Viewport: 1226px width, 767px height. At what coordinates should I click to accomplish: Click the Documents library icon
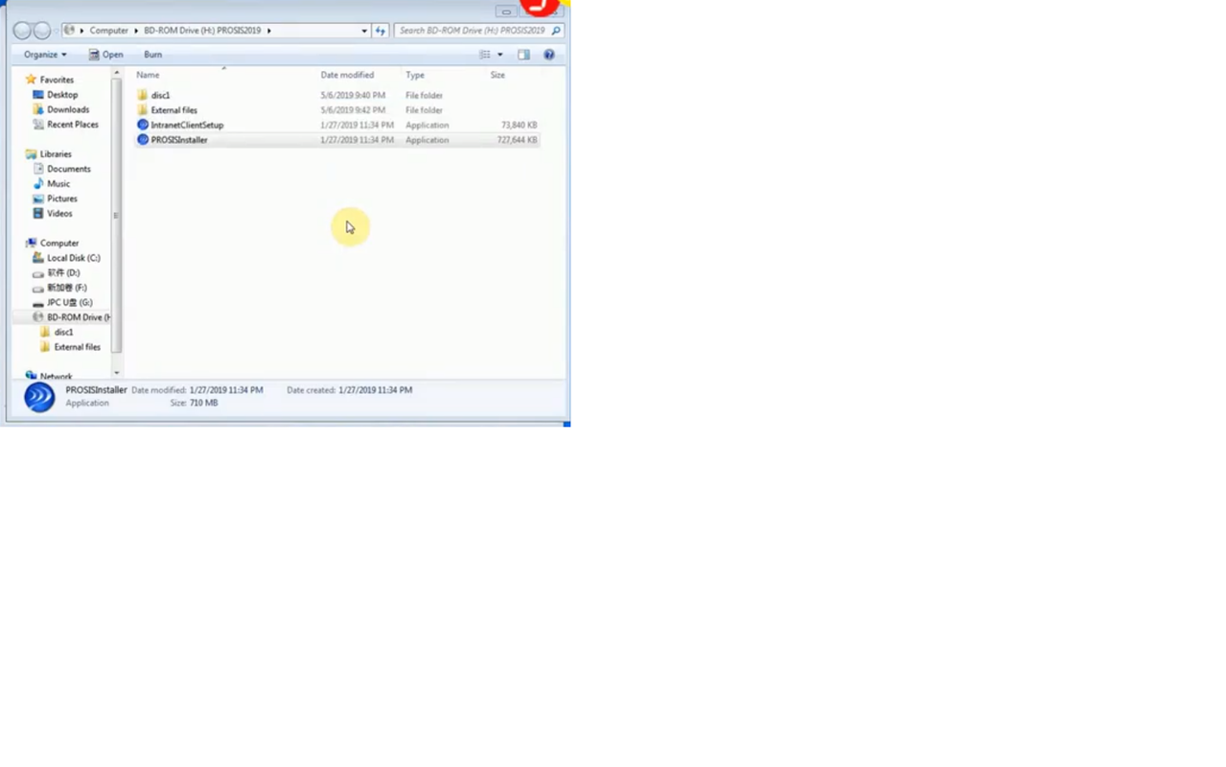(38, 169)
